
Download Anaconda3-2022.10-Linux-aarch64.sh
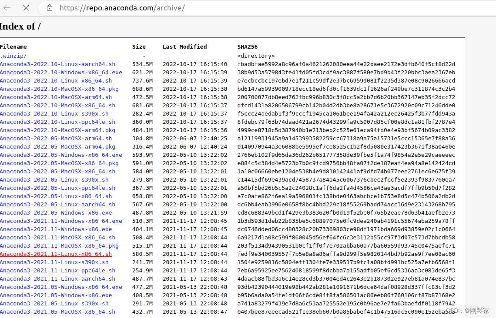pos(58,64)
